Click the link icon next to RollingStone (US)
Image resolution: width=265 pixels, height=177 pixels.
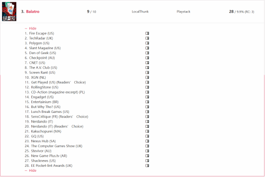pyautogui.click(x=147, y=87)
